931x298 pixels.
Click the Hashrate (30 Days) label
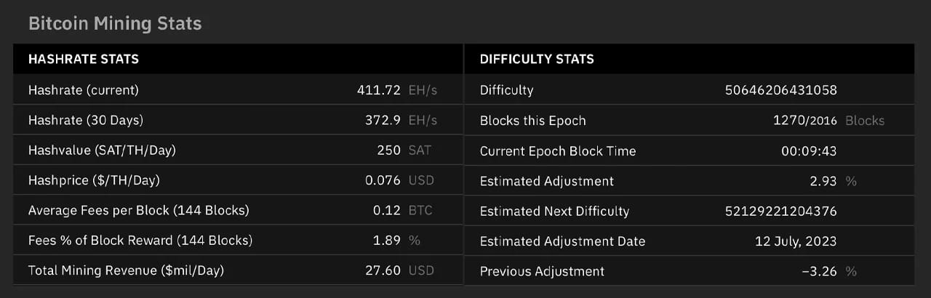[x=86, y=121]
